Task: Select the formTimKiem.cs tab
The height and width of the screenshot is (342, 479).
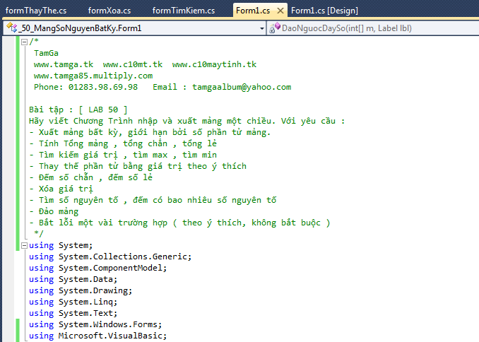Action: click(x=183, y=11)
